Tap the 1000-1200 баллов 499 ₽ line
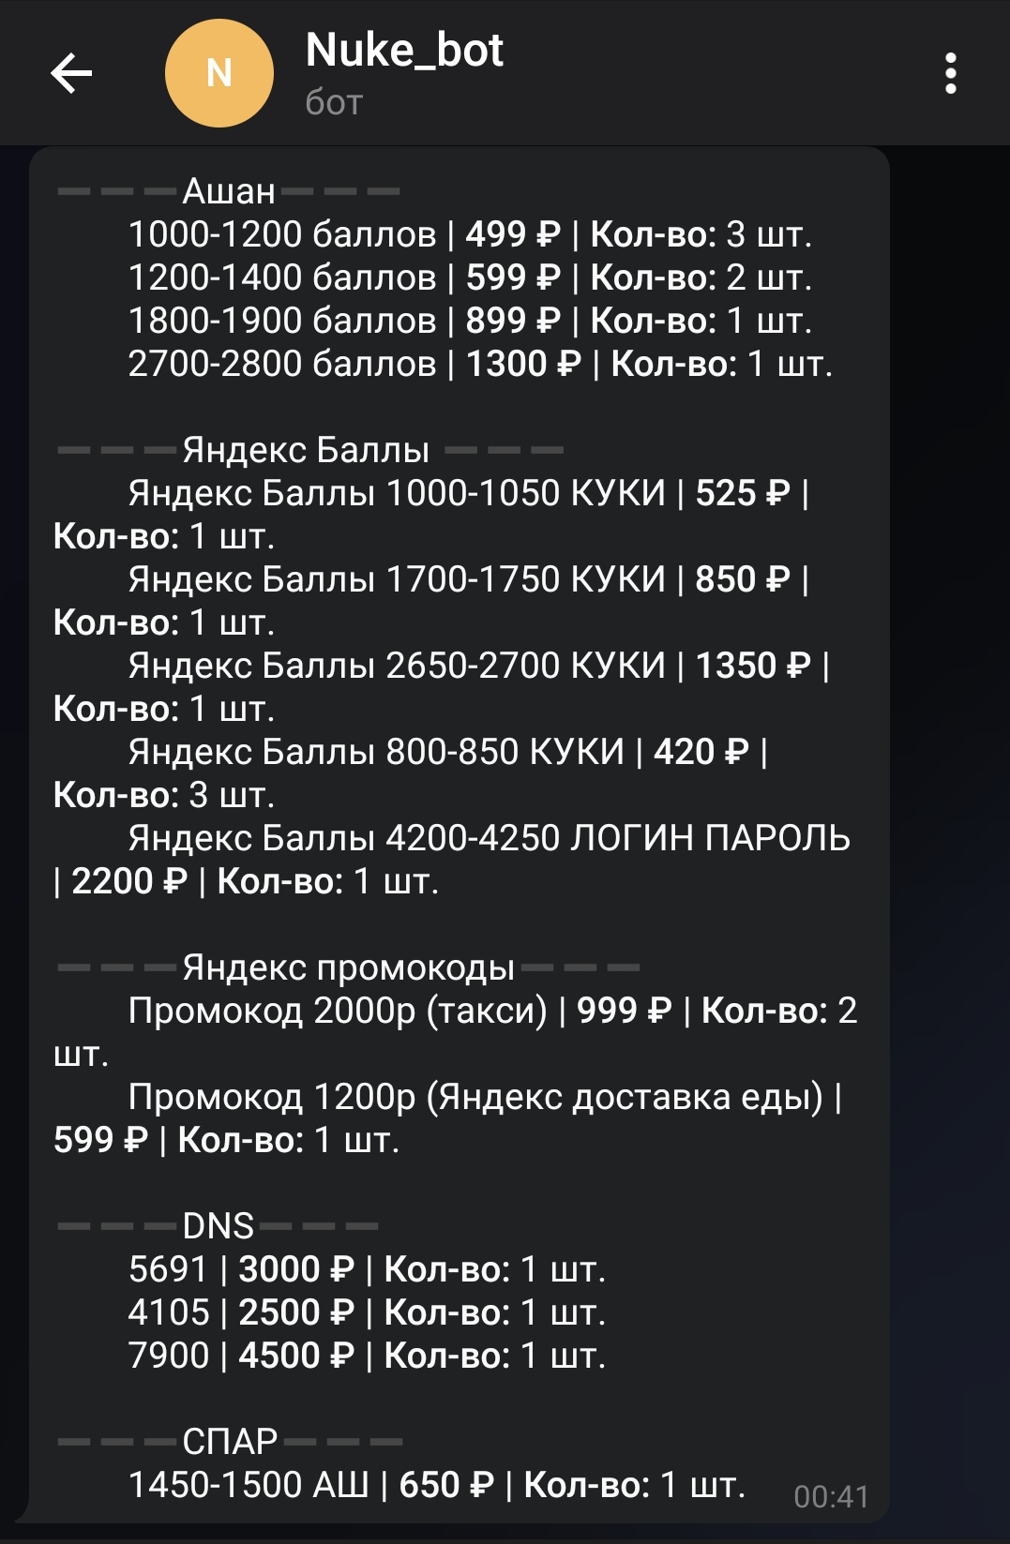 pyautogui.click(x=470, y=234)
